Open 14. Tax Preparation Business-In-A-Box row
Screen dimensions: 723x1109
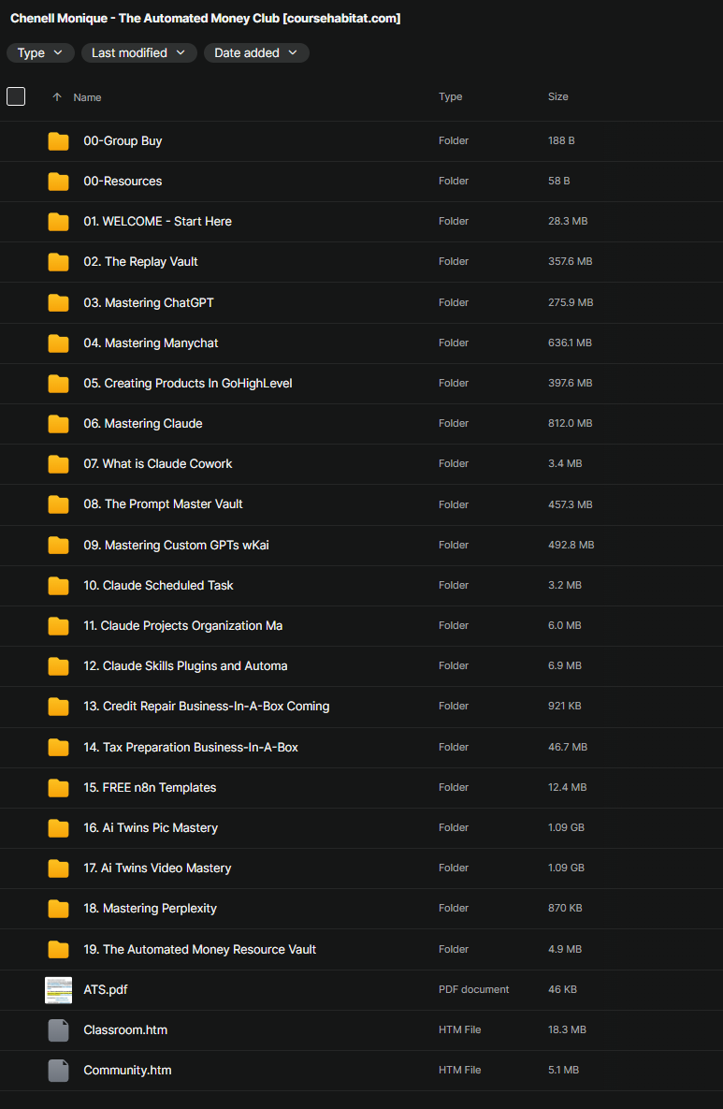coord(361,747)
